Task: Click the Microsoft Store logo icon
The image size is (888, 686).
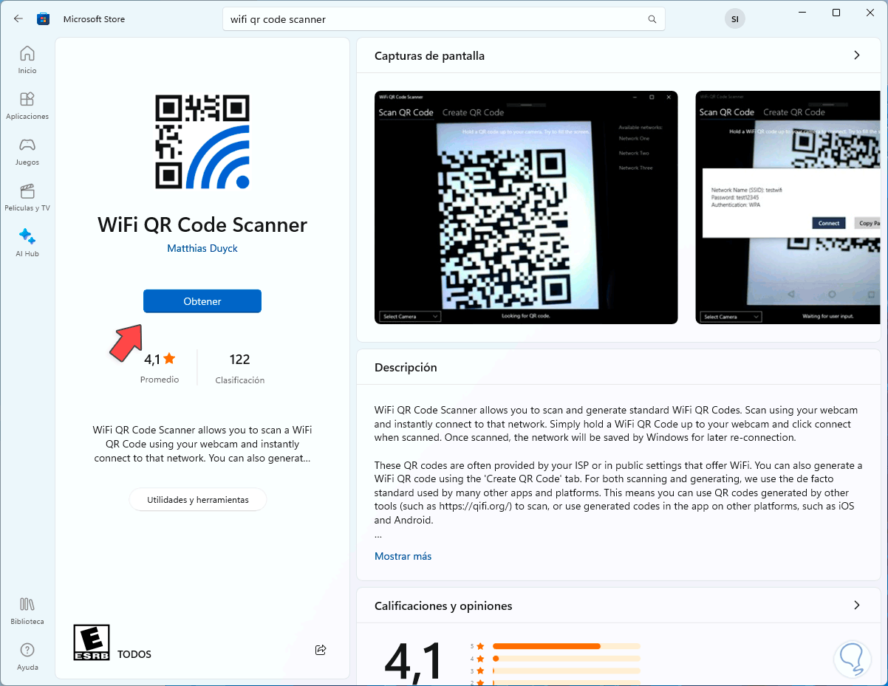Action: pyautogui.click(x=44, y=19)
